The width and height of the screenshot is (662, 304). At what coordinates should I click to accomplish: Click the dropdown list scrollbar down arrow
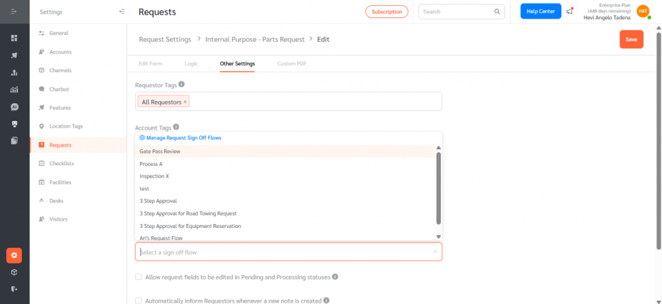click(438, 237)
